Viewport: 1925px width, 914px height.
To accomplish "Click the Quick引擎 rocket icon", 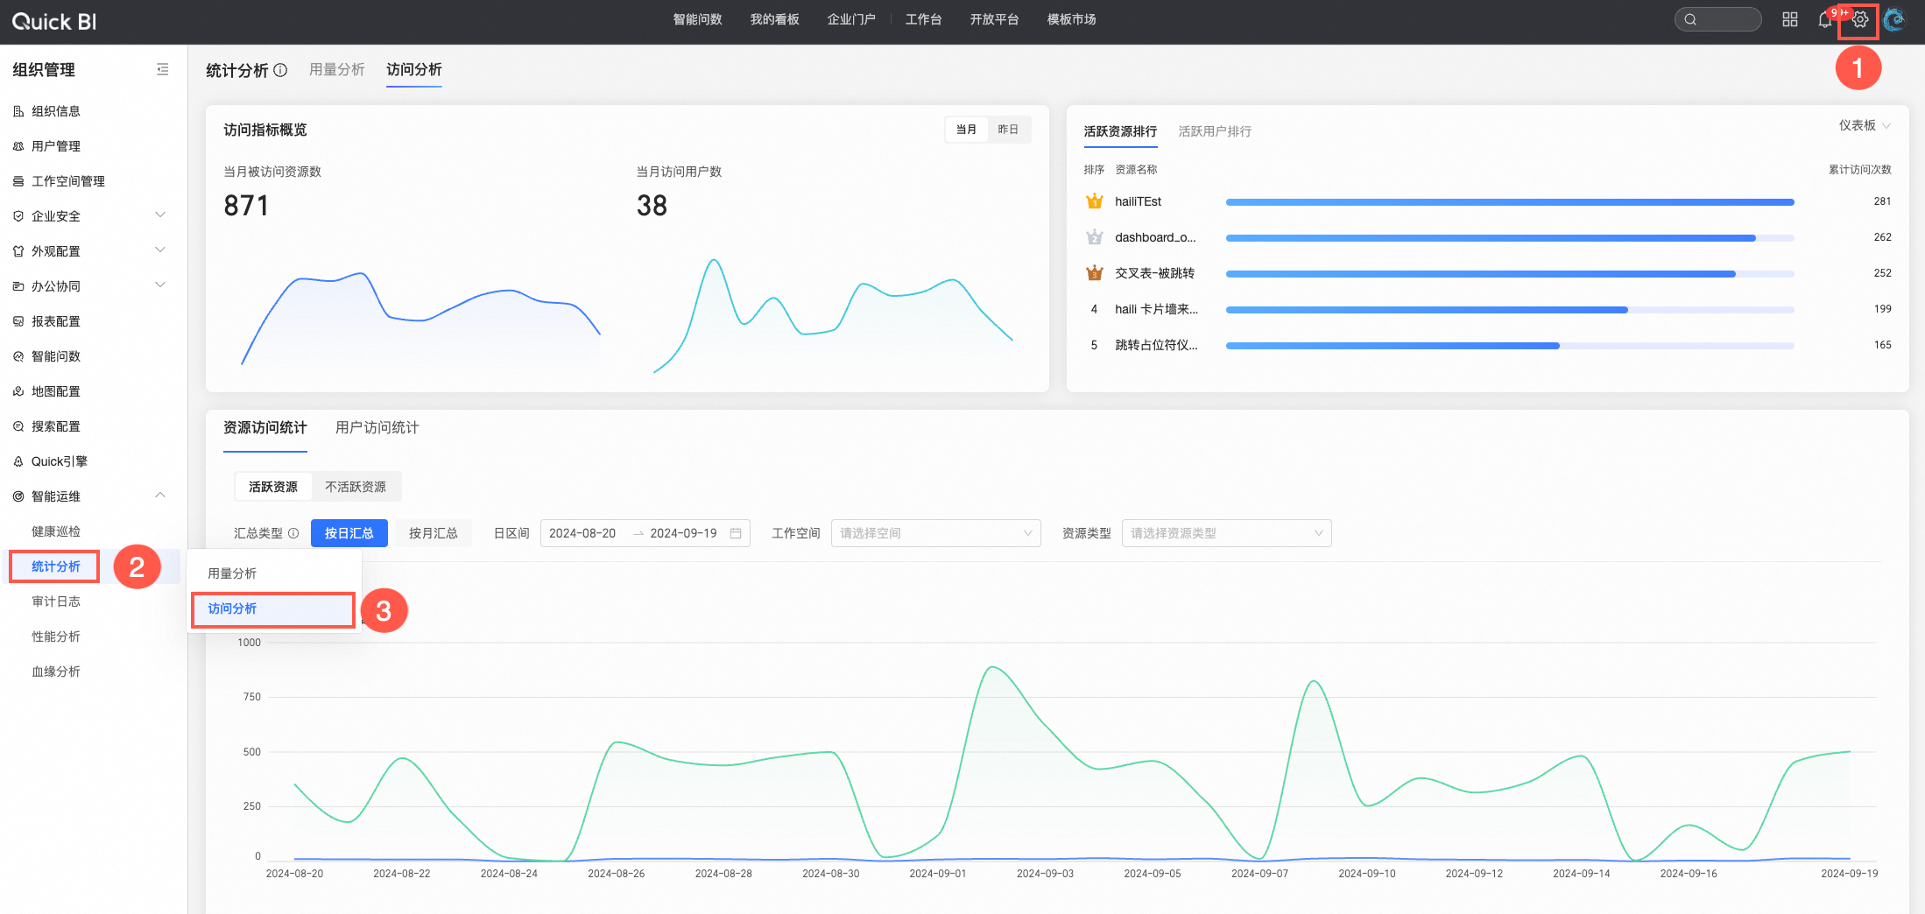I will [18, 461].
